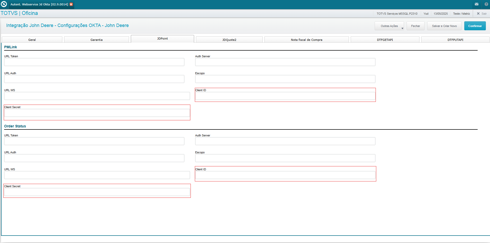Screen dimensions: 490x243
Task: Click the Order Status section heading
Action: tap(15, 126)
